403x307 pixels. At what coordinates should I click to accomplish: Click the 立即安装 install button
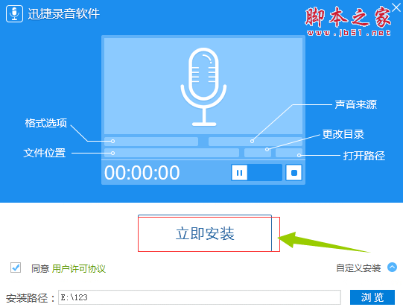[205, 233]
